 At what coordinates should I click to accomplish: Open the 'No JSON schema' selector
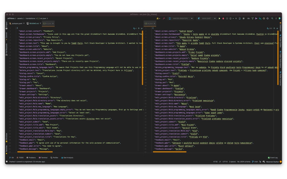243,162
